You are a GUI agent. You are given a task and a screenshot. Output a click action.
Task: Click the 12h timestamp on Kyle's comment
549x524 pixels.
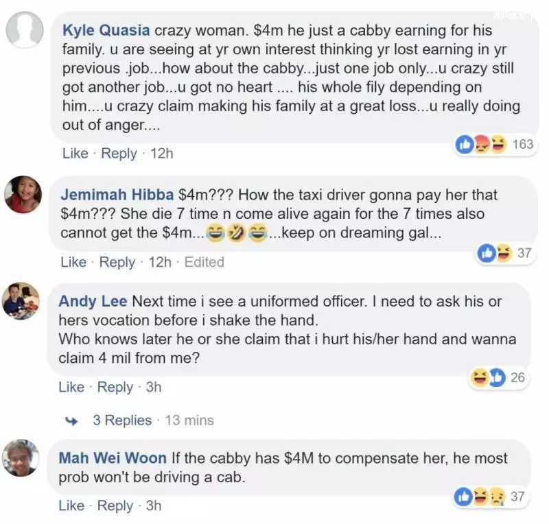[162, 154]
